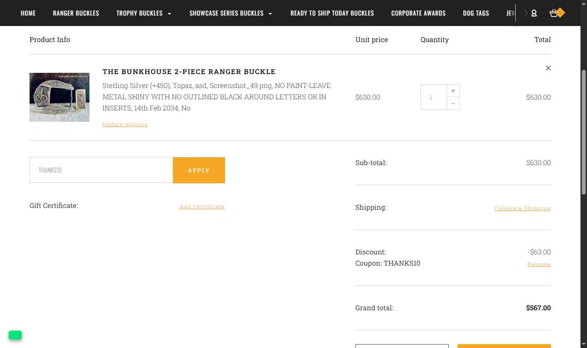Screen dimensions: 587x348
Task: Click the green chat widget icon
Action: [x=15, y=335]
